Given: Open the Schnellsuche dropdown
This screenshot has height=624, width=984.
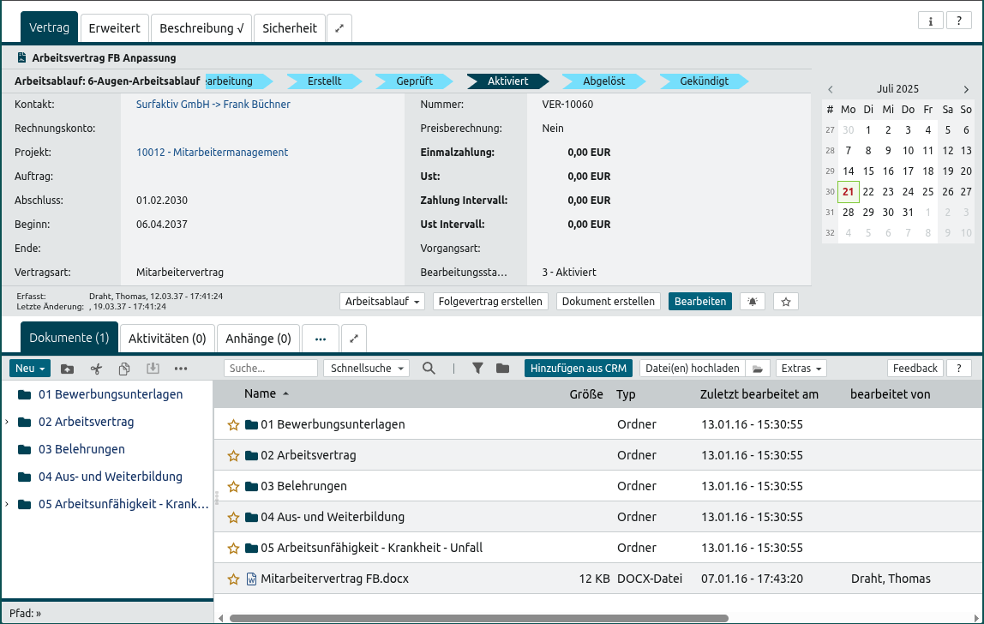Looking at the screenshot, I should [366, 369].
